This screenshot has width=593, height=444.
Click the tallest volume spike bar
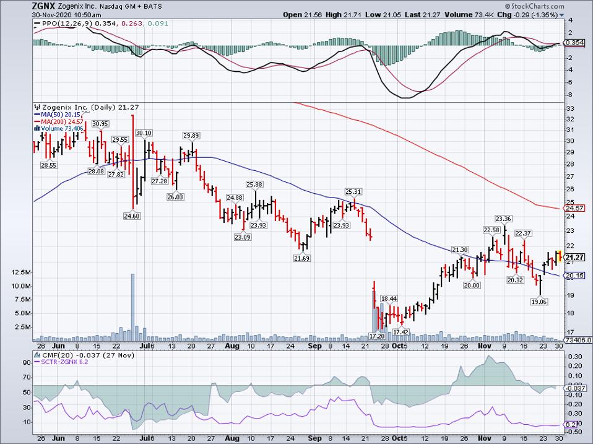click(132, 308)
